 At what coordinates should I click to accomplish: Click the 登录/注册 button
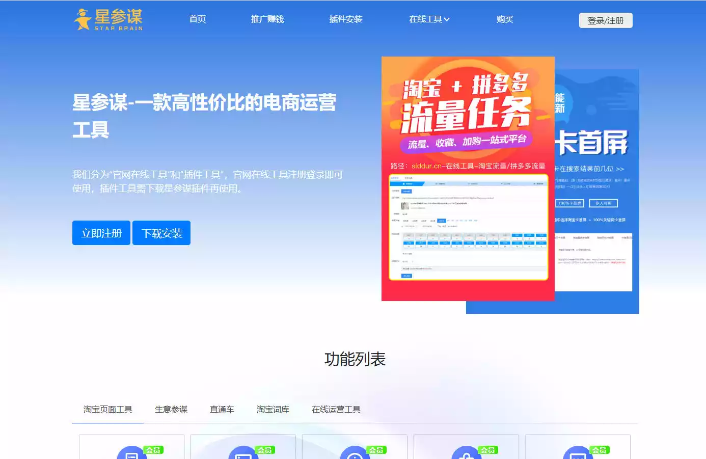point(606,20)
